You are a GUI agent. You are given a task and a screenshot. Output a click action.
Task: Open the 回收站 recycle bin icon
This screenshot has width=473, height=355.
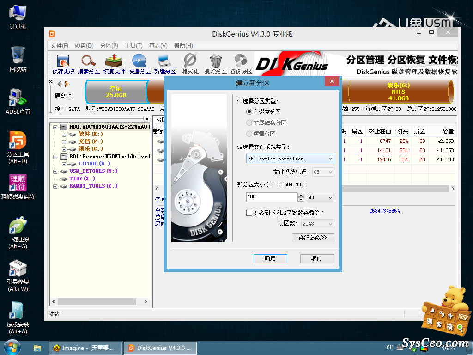pos(18,59)
